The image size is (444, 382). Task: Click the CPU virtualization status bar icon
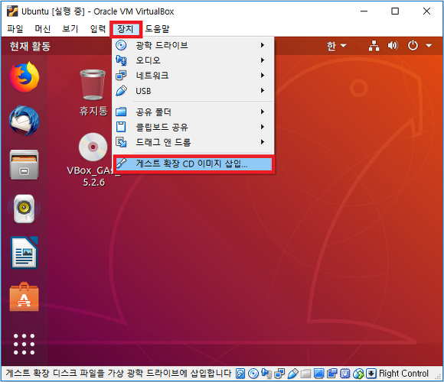tap(345, 374)
